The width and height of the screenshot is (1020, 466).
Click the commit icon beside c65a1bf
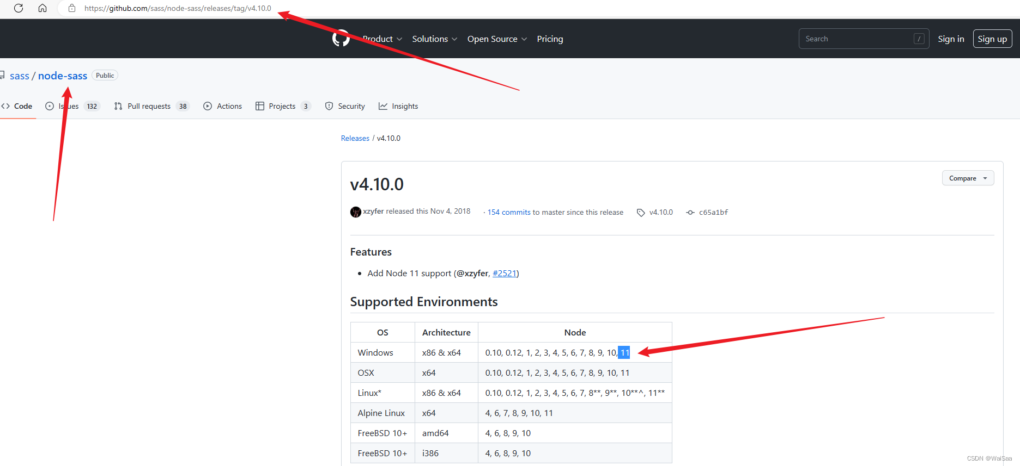tap(690, 213)
